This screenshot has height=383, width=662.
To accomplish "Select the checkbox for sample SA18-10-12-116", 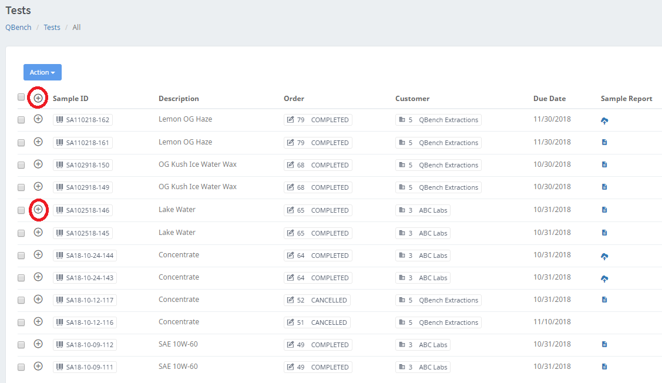I will coord(21,322).
